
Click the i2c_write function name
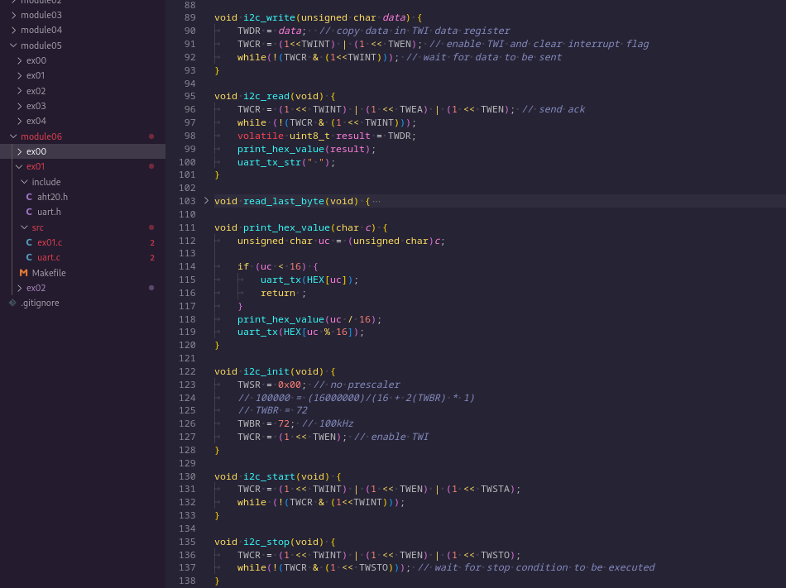(269, 17)
